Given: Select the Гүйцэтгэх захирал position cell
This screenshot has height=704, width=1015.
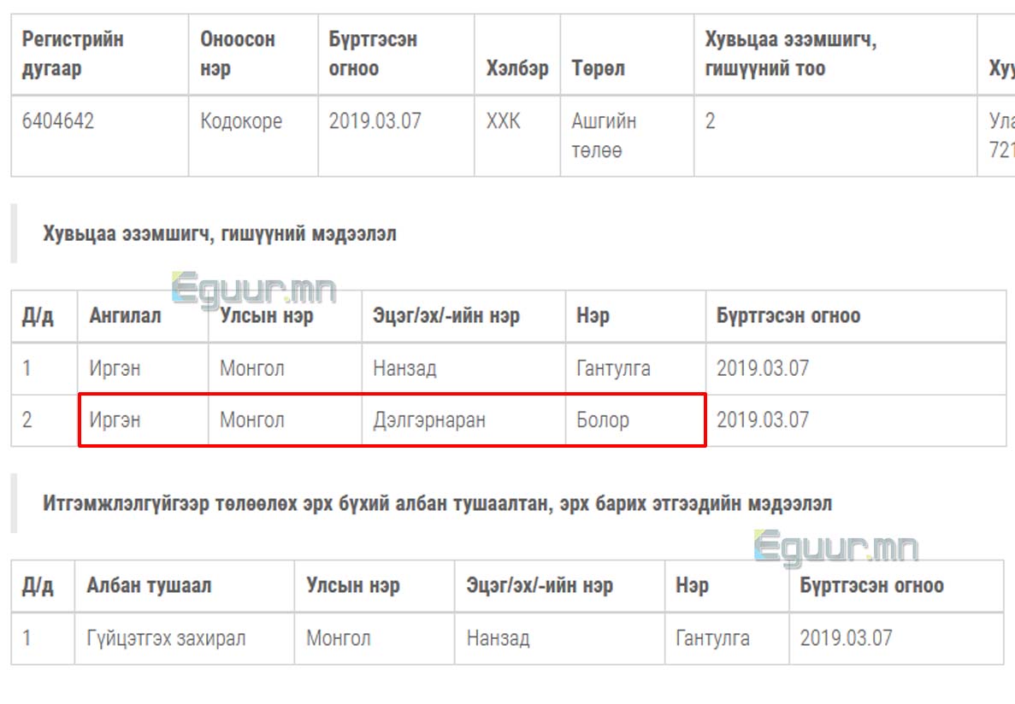Looking at the screenshot, I should point(166,638).
